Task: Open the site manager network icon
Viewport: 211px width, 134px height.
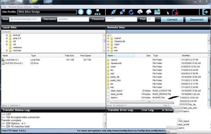Action: (98, 12)
